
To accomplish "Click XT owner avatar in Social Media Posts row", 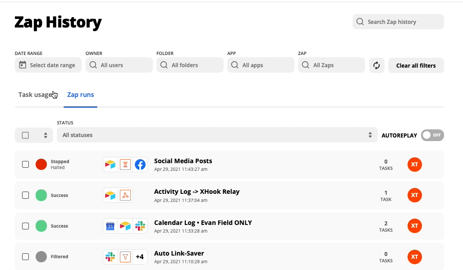I will [415, 165].
